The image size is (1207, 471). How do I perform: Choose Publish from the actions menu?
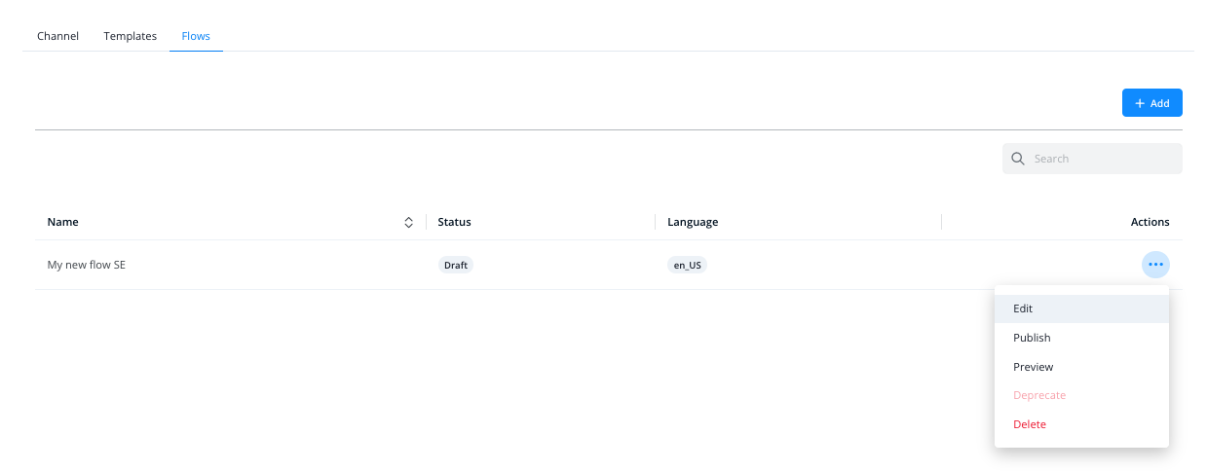(x=1081, y=338)
